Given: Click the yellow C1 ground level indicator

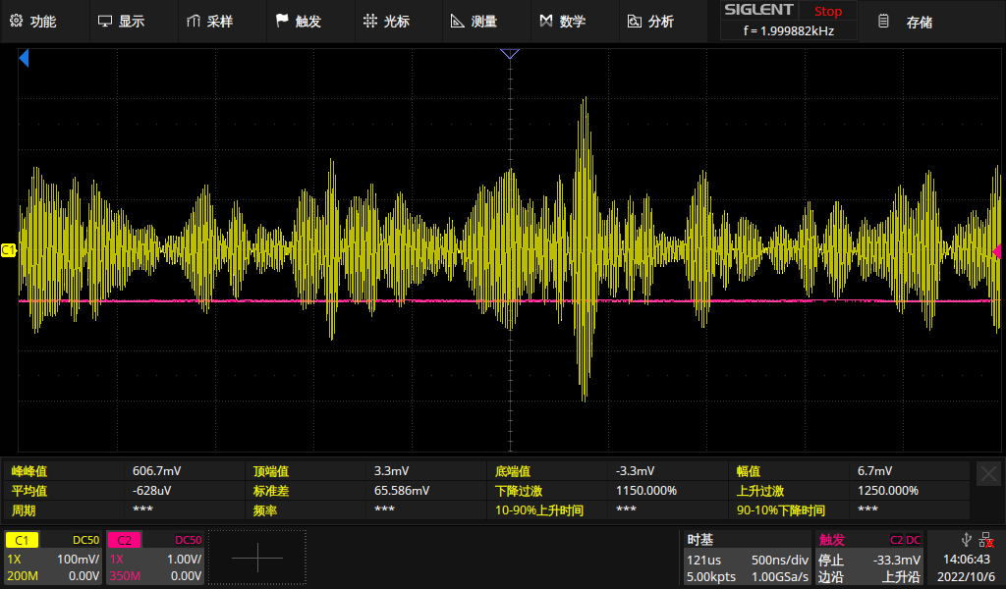Looking at the screenshot, I should 9,251.
